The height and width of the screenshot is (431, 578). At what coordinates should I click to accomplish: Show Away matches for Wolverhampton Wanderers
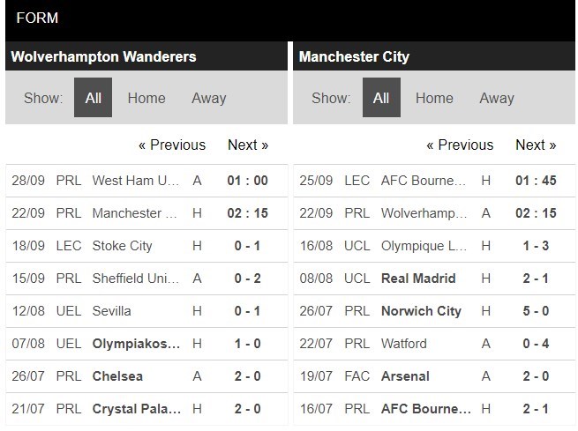point(209,98)
